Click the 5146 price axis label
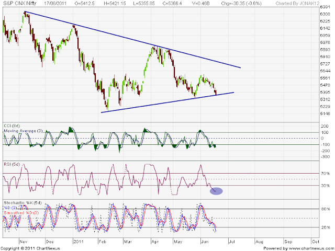Viewport: 335px width, 251px height. click(x=325, y=113)
